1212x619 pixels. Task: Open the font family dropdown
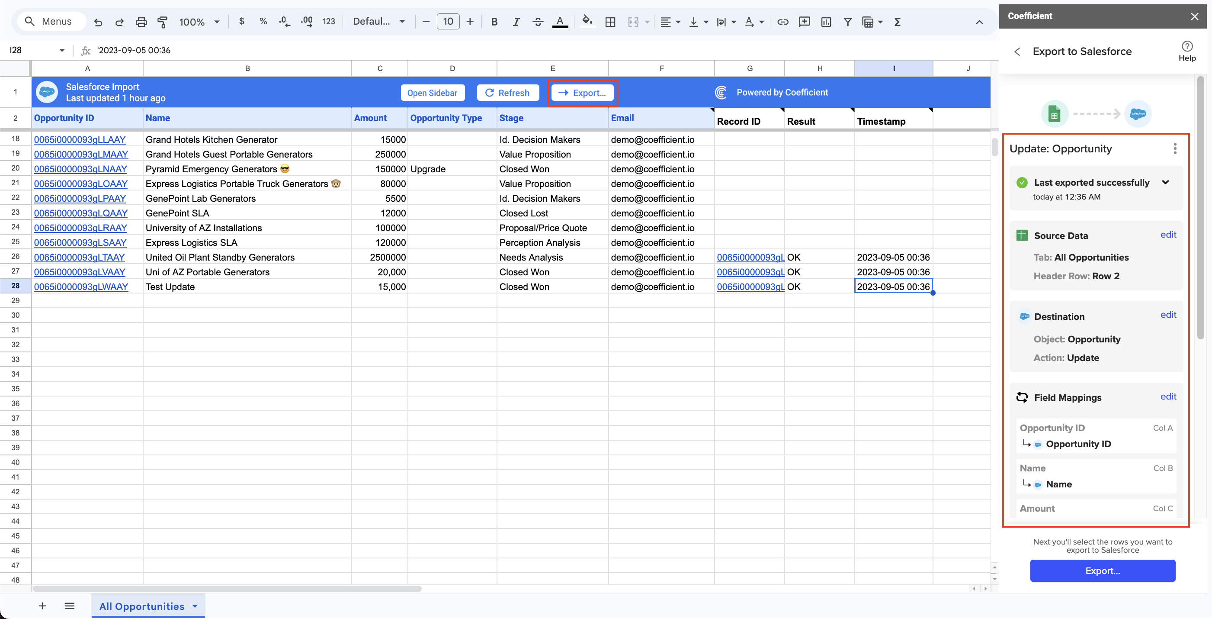(x=379, y=21)
